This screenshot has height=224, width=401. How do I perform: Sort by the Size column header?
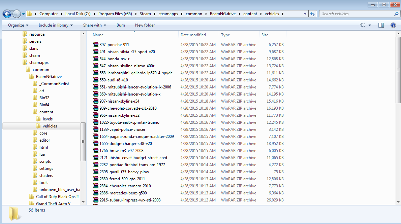click(x=265, y=35)
